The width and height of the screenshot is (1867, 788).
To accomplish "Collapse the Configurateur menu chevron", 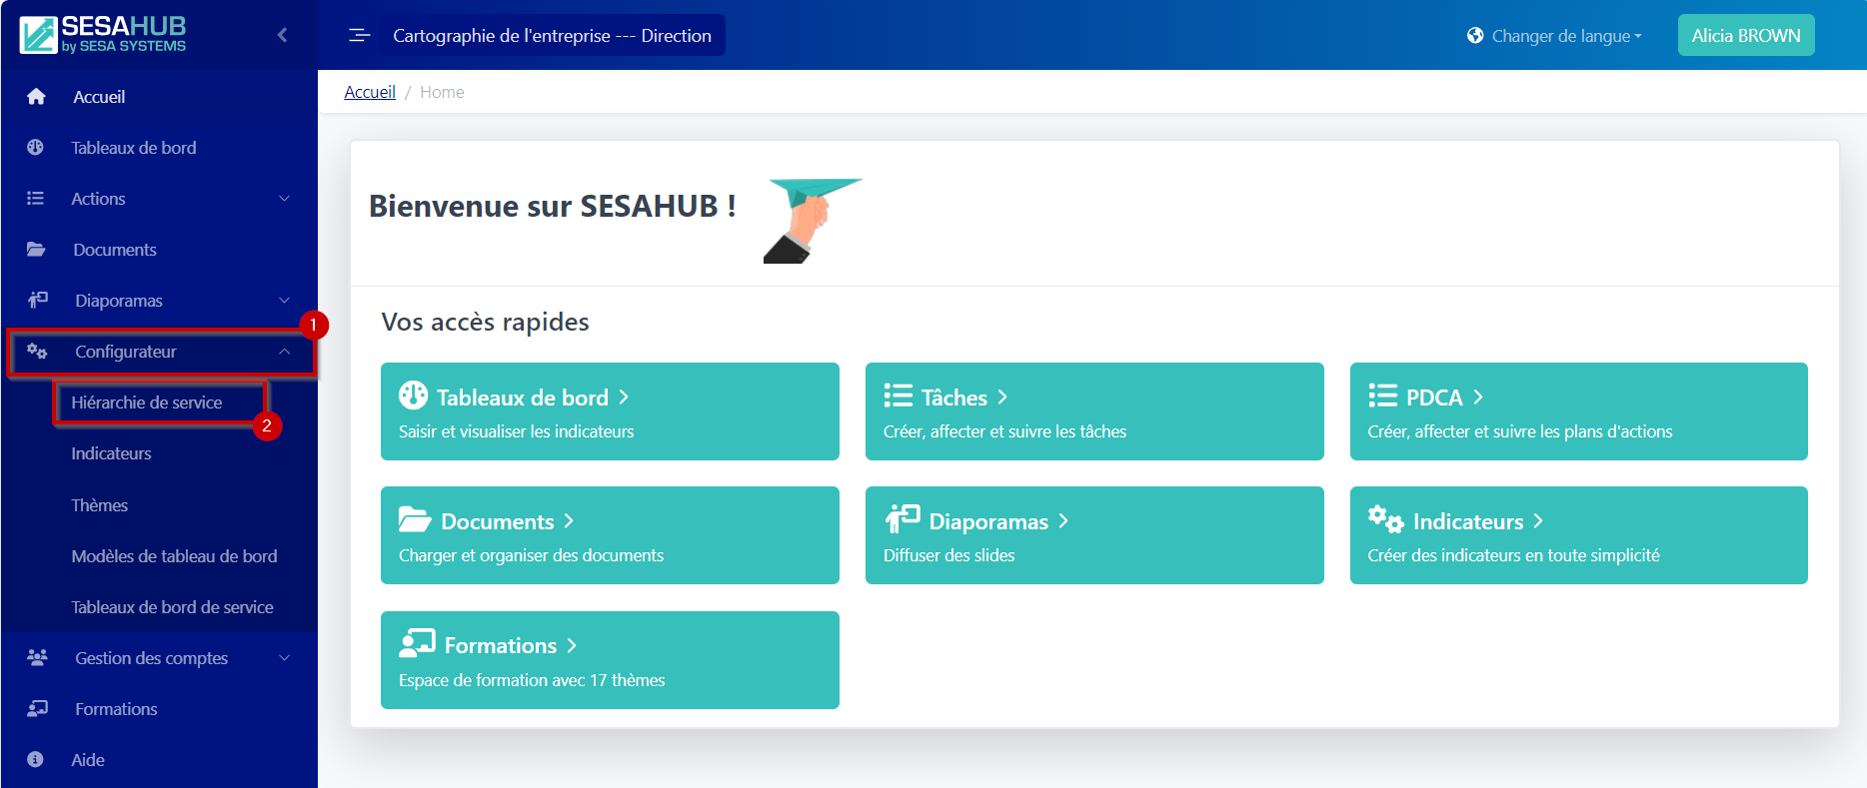I will click(285, 352).
